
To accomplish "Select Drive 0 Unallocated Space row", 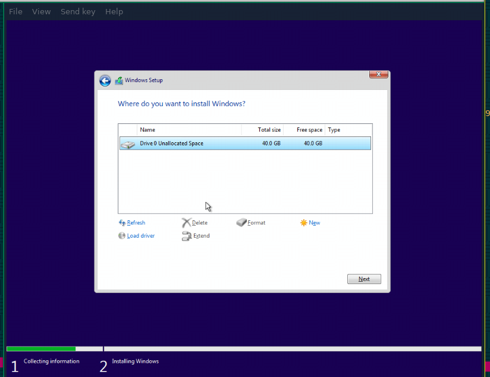I will pyautogui.click(x=246, y=144).
